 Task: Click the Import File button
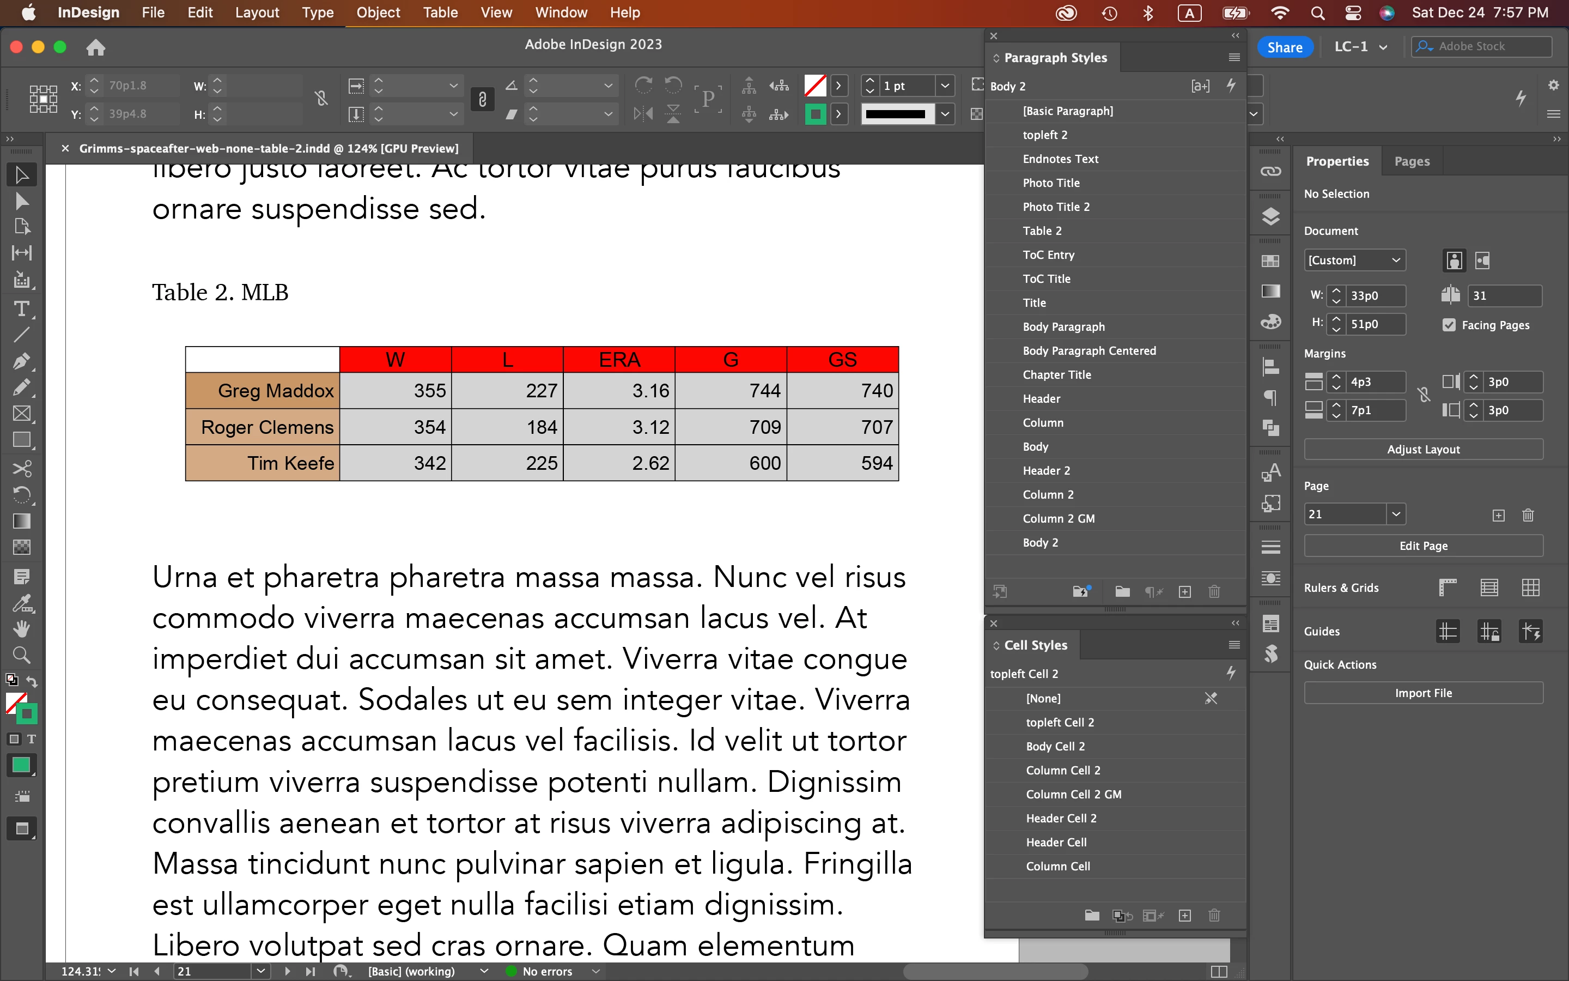point(1422,693)
